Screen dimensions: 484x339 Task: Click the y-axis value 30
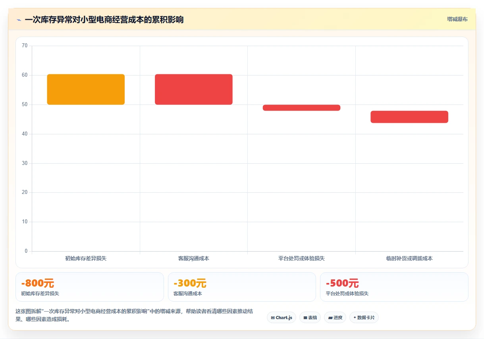[25, 163]
